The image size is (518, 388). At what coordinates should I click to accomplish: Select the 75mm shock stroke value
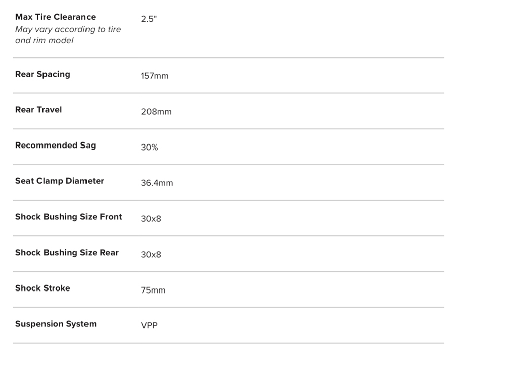point(153,290)
